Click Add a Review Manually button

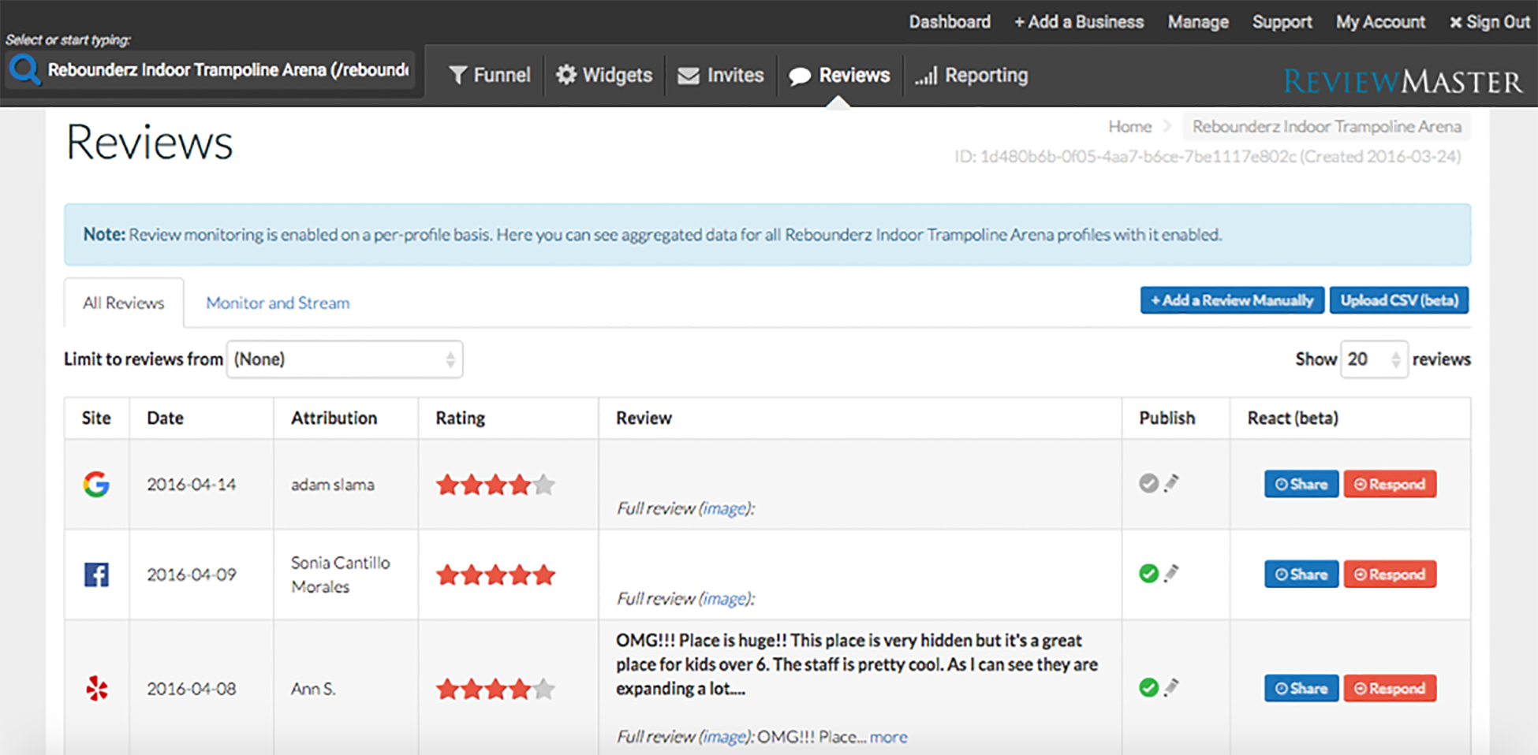pyautogui.click(x=1232, y=300)
